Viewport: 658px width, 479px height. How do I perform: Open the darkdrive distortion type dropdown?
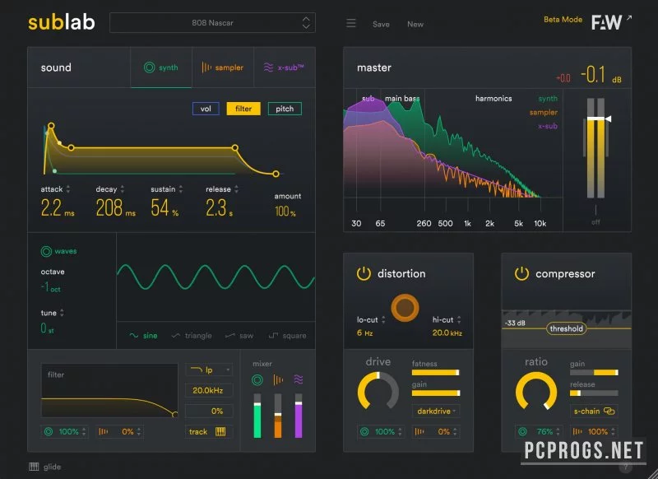tap(436, 411)
